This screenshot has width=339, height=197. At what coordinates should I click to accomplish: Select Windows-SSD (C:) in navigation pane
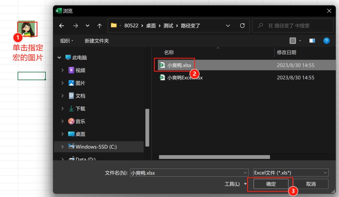(96, 147)
